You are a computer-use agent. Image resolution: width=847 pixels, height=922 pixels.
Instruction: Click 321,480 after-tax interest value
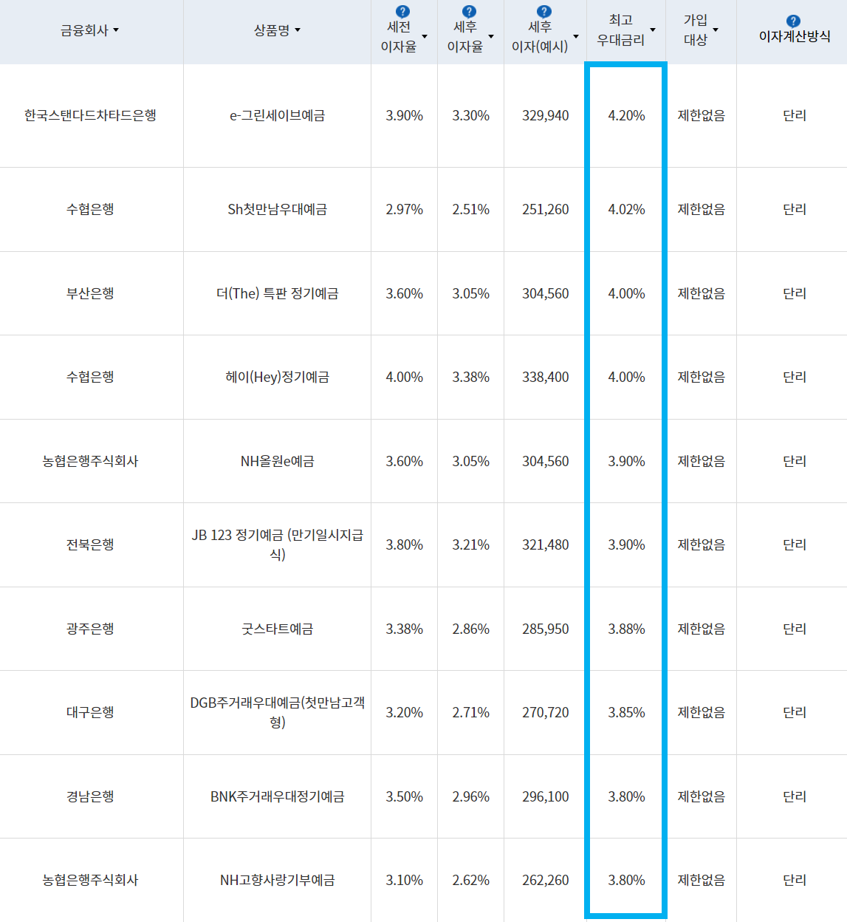[x=545, y=544]
